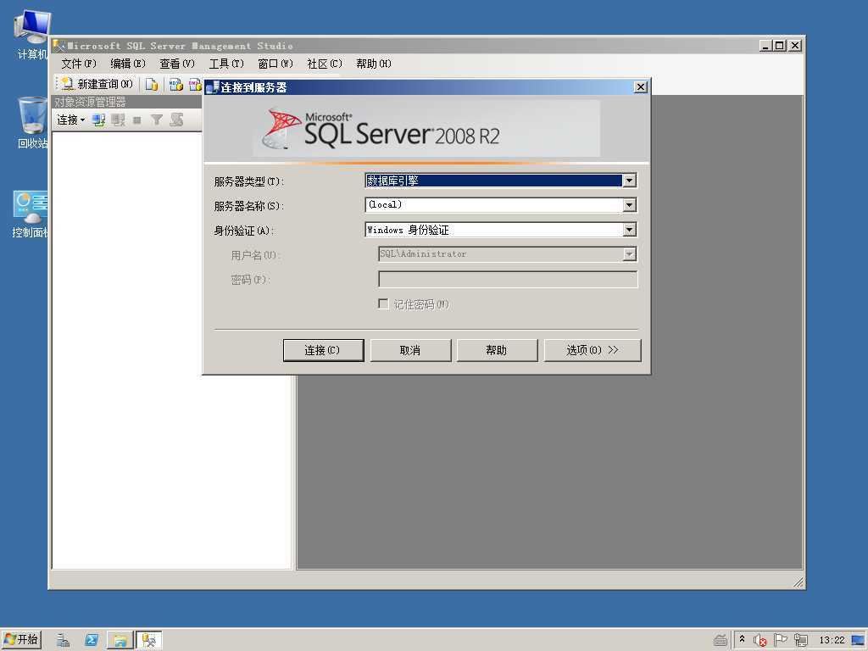Click the Connect (连接) button
The width and height of the screenshot is (868, 651).
point(323,350)
